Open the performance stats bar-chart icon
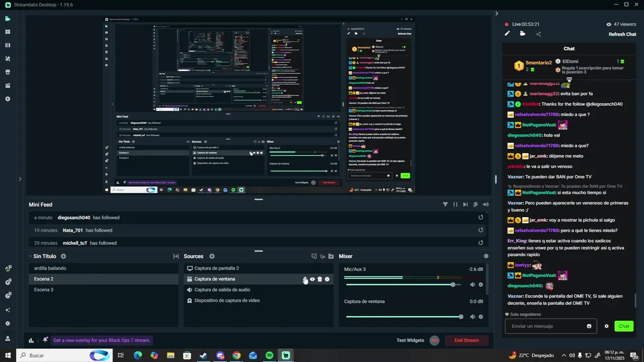Viewport: 644px width, 362px height. pos(31,340)
